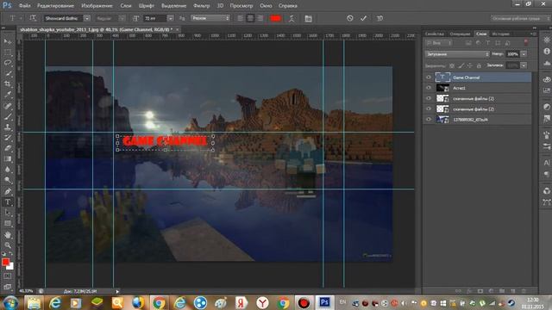Viewport: 552px width, 310px height.
Task: Open the Окно menu
Action: [266, 6]
